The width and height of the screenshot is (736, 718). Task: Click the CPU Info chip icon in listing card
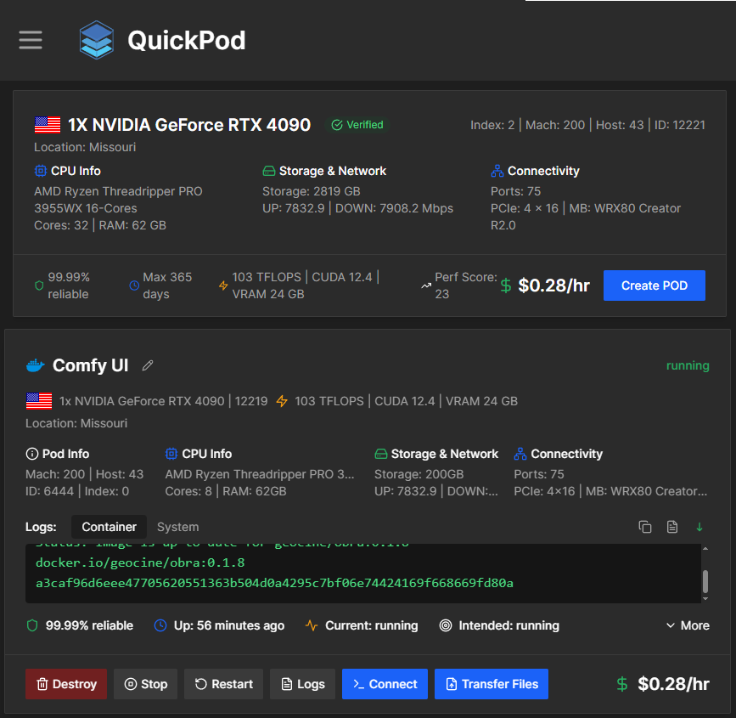pos(41,171)
